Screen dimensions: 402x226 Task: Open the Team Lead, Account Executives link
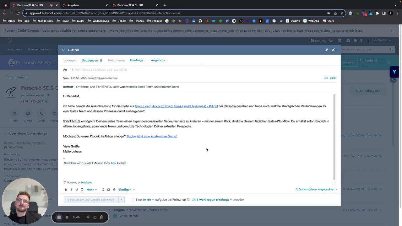pyautogui.click(x=176, y=106)
